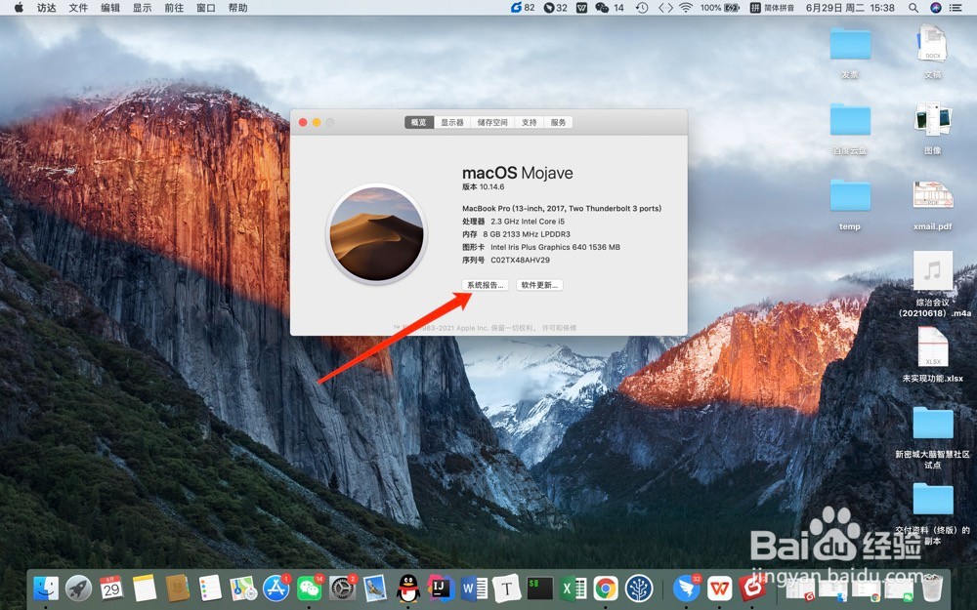Click WeChat icon in menu bar
The image size is (977, 610).
(602, 8)
